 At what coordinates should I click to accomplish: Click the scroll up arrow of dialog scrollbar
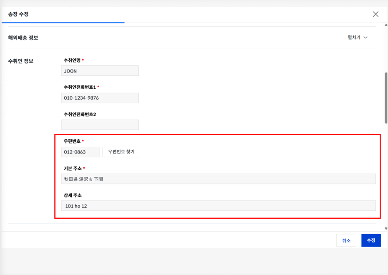point(386,25)
